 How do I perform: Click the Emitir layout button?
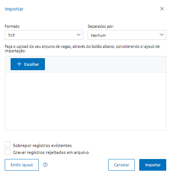pyautogui.click(x=22, y=165)
